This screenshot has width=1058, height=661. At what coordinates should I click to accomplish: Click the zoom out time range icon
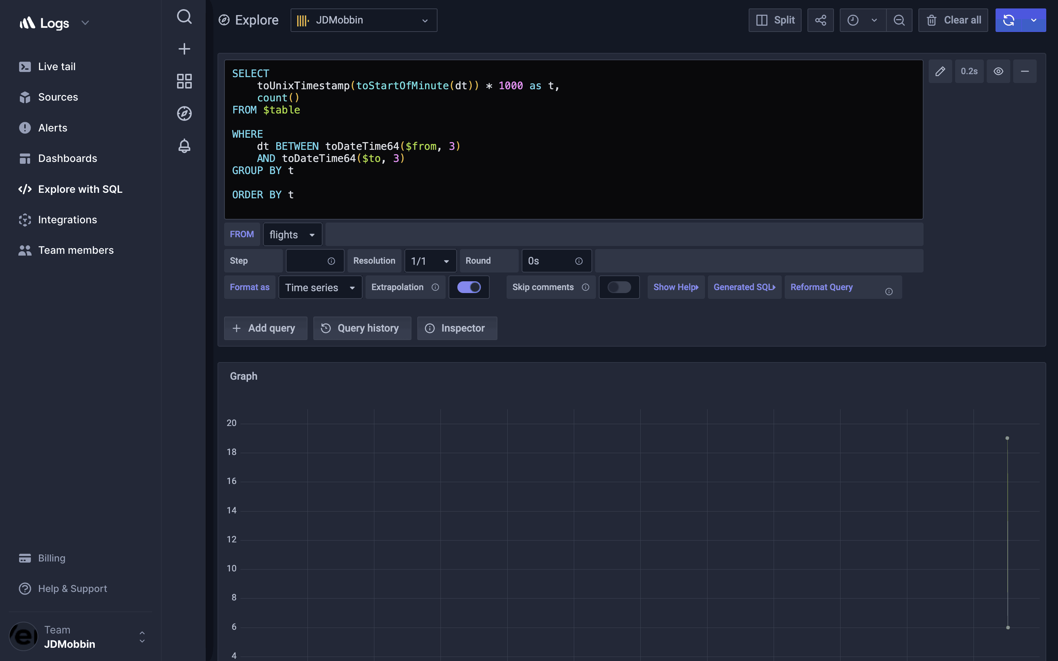(x=899, y=20)
